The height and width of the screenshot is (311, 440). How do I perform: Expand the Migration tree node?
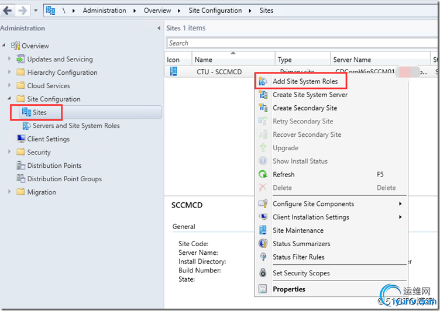(x=9, y=192)
